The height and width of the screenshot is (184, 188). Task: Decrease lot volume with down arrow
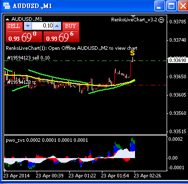tap(28, 26)
